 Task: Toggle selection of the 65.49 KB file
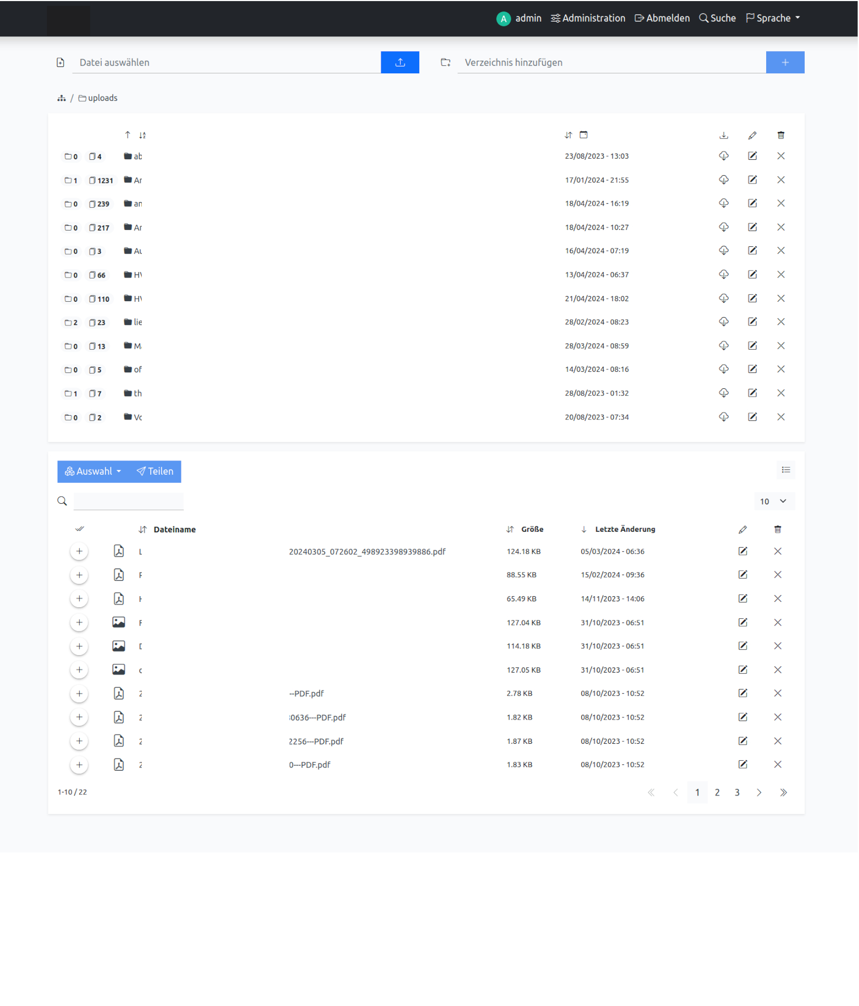79,599
